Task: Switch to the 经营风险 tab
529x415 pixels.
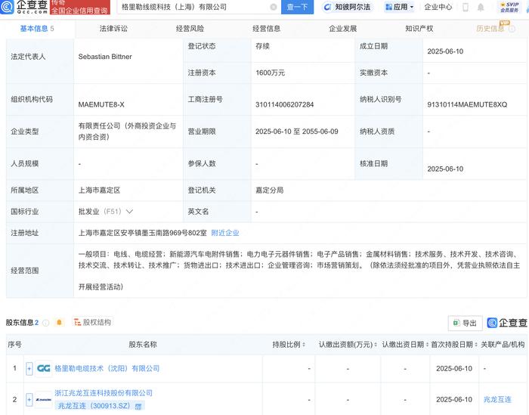Action: tap(190, 29)
